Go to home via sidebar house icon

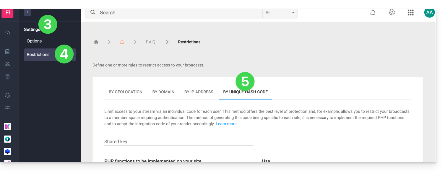[8, 33]
